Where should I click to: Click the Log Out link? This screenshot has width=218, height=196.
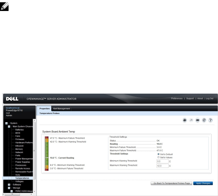tap(209, 99)
